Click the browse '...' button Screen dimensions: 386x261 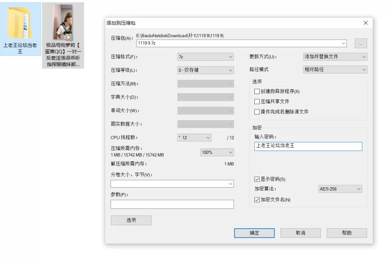point(360,43)
